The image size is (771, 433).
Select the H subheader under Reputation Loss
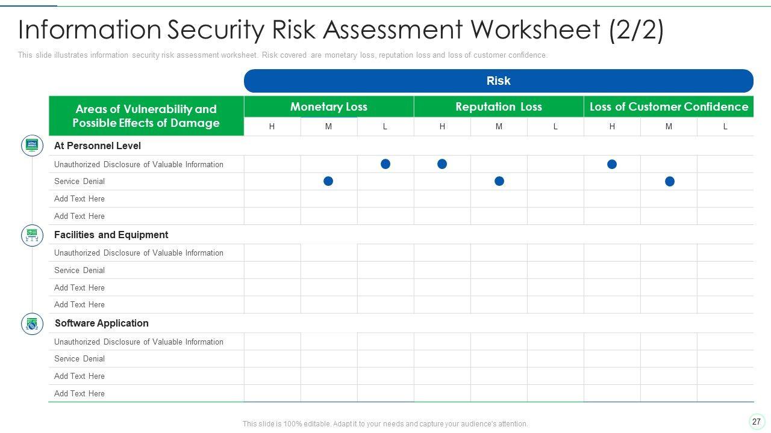[x=442, y=126]
